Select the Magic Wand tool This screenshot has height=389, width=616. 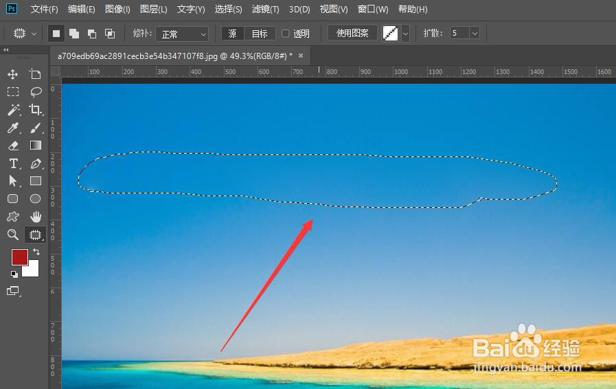pyautogui.click(x=13, y=110)
